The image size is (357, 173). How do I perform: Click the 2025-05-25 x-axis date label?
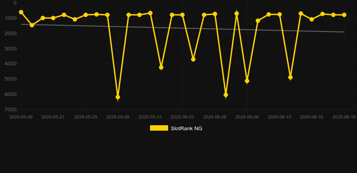point(85,117)
